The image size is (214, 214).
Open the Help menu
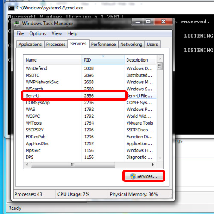[x=72, y=33]
